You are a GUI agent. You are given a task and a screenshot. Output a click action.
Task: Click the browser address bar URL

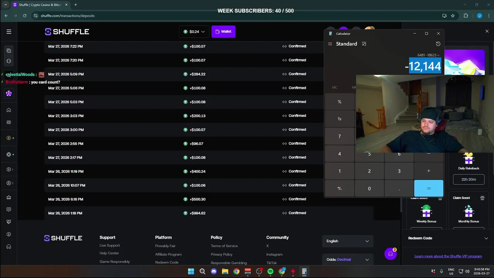tap(68, 15)
